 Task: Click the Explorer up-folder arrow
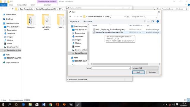click(x=13, y=9)
